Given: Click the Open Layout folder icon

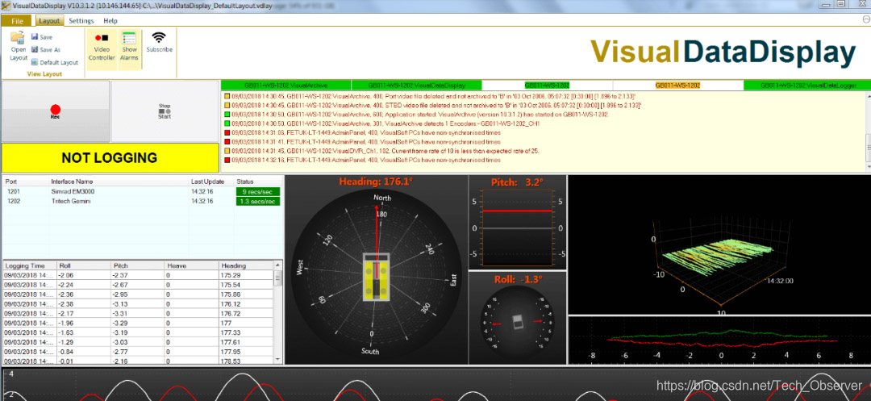Looking at the screenshot, I should click(18, 38).
